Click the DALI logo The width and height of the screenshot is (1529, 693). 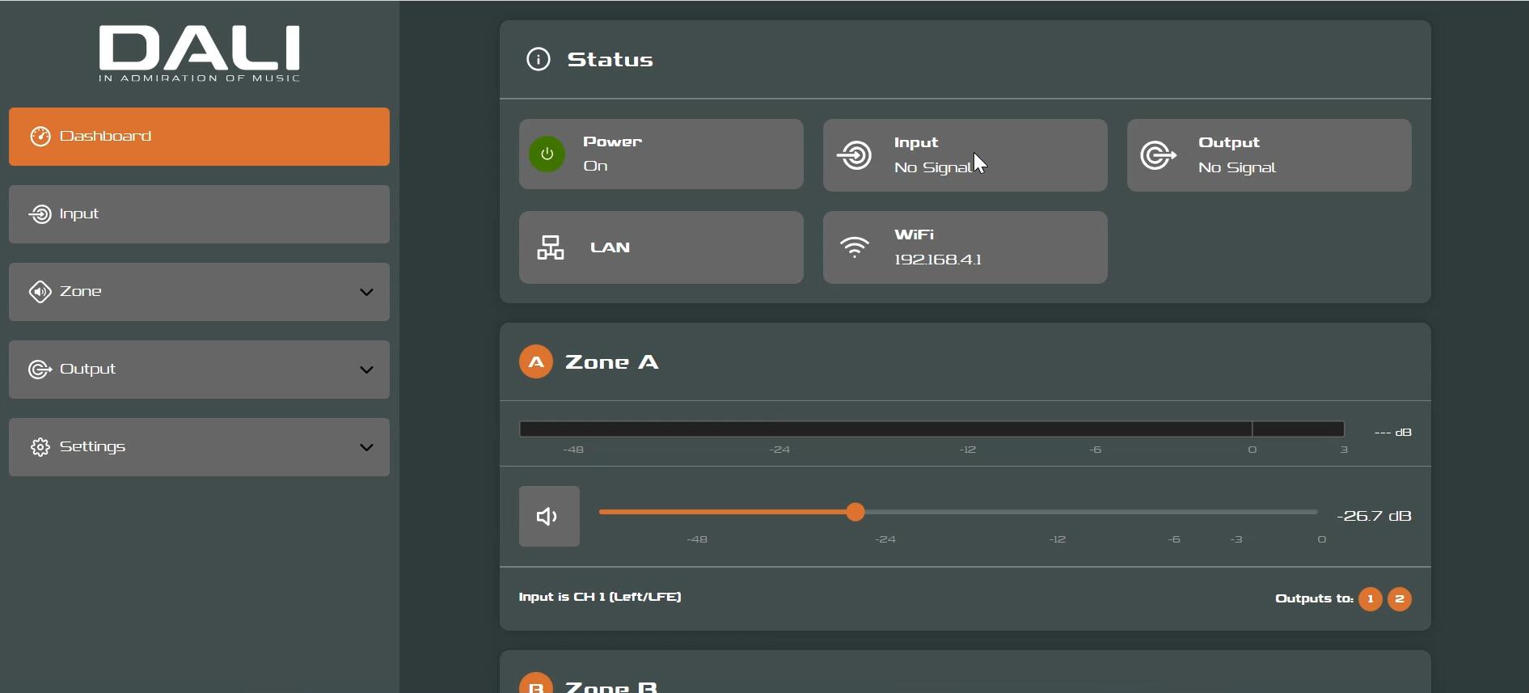(199, 53)
